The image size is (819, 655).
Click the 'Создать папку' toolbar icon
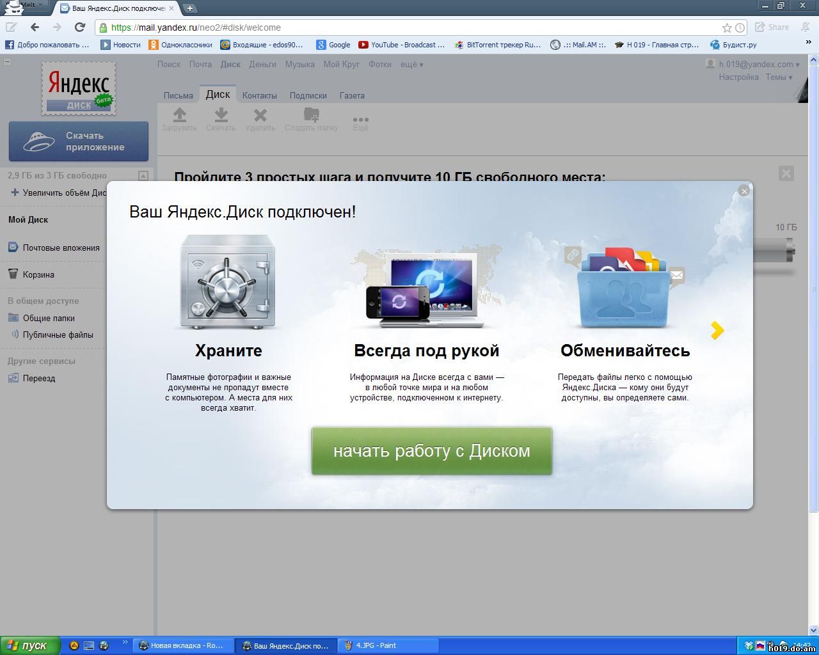pyautogui.click(x=311, y=119)
